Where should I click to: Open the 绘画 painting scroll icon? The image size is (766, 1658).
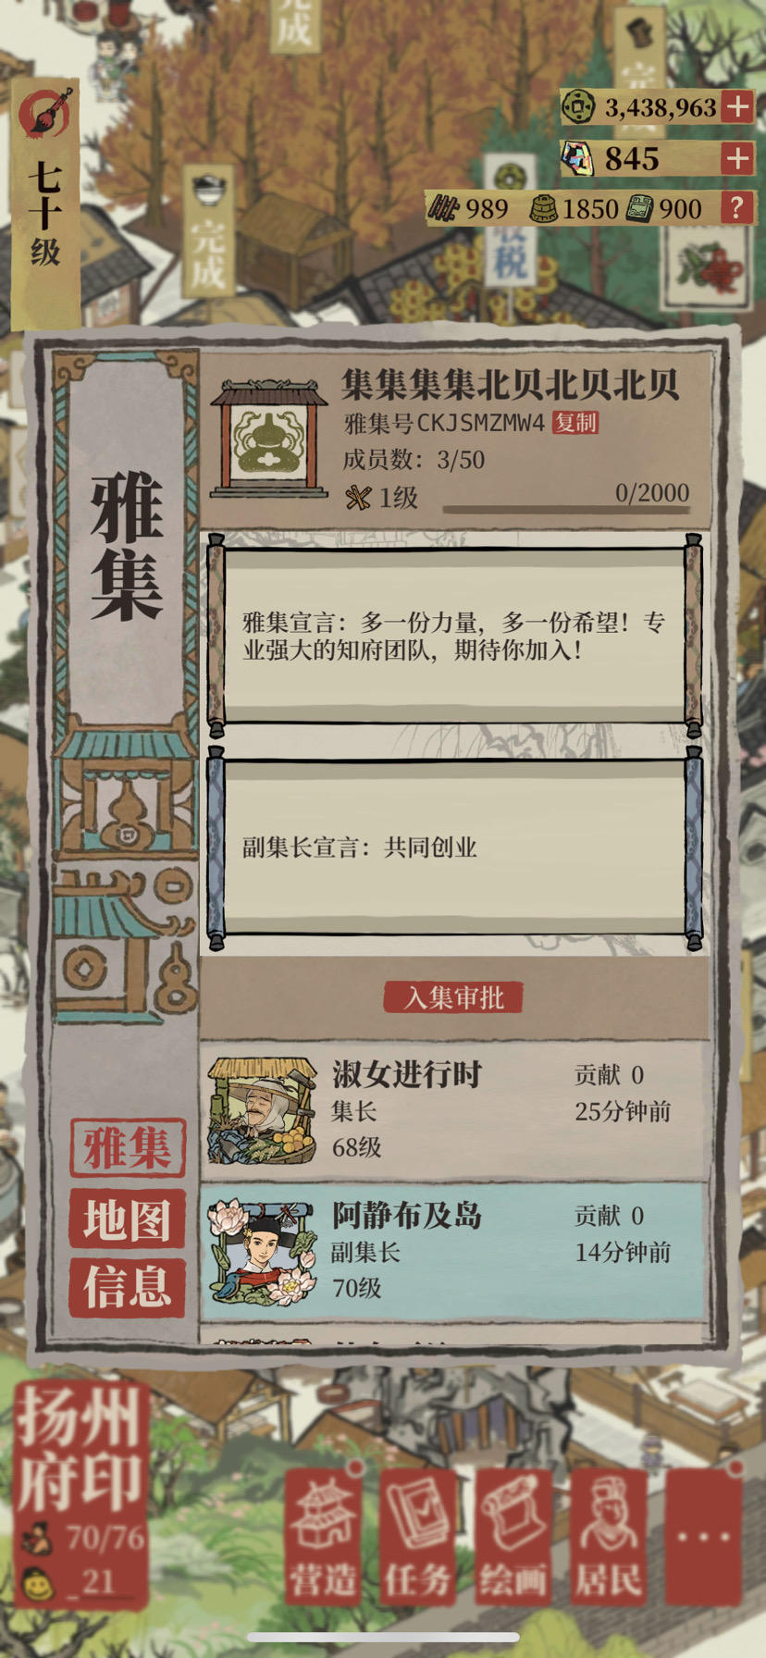pyautogui.click(x=513, y=1539)
